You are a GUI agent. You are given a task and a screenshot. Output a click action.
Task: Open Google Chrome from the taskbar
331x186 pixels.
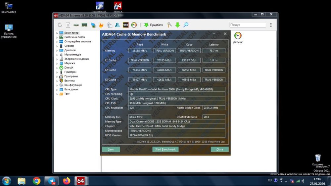[36, 181]
